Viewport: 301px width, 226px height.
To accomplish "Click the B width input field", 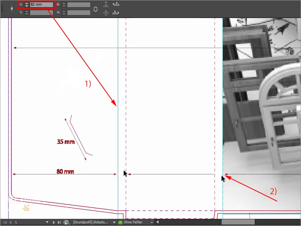I will (79, 5).
